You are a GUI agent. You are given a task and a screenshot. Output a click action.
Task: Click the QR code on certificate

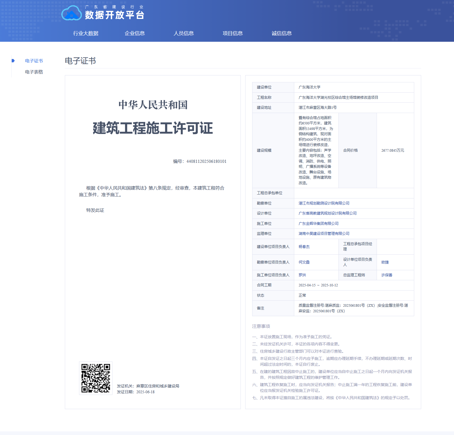95,378
